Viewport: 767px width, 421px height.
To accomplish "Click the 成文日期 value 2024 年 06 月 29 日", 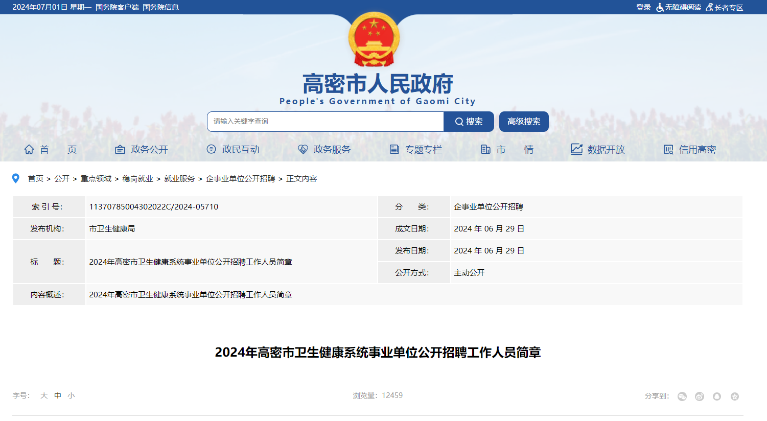I will [489, 229].
